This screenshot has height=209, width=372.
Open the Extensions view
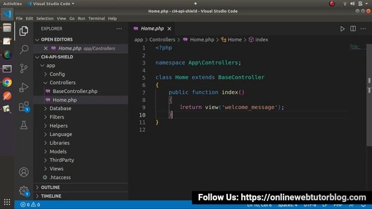point(24,107)
